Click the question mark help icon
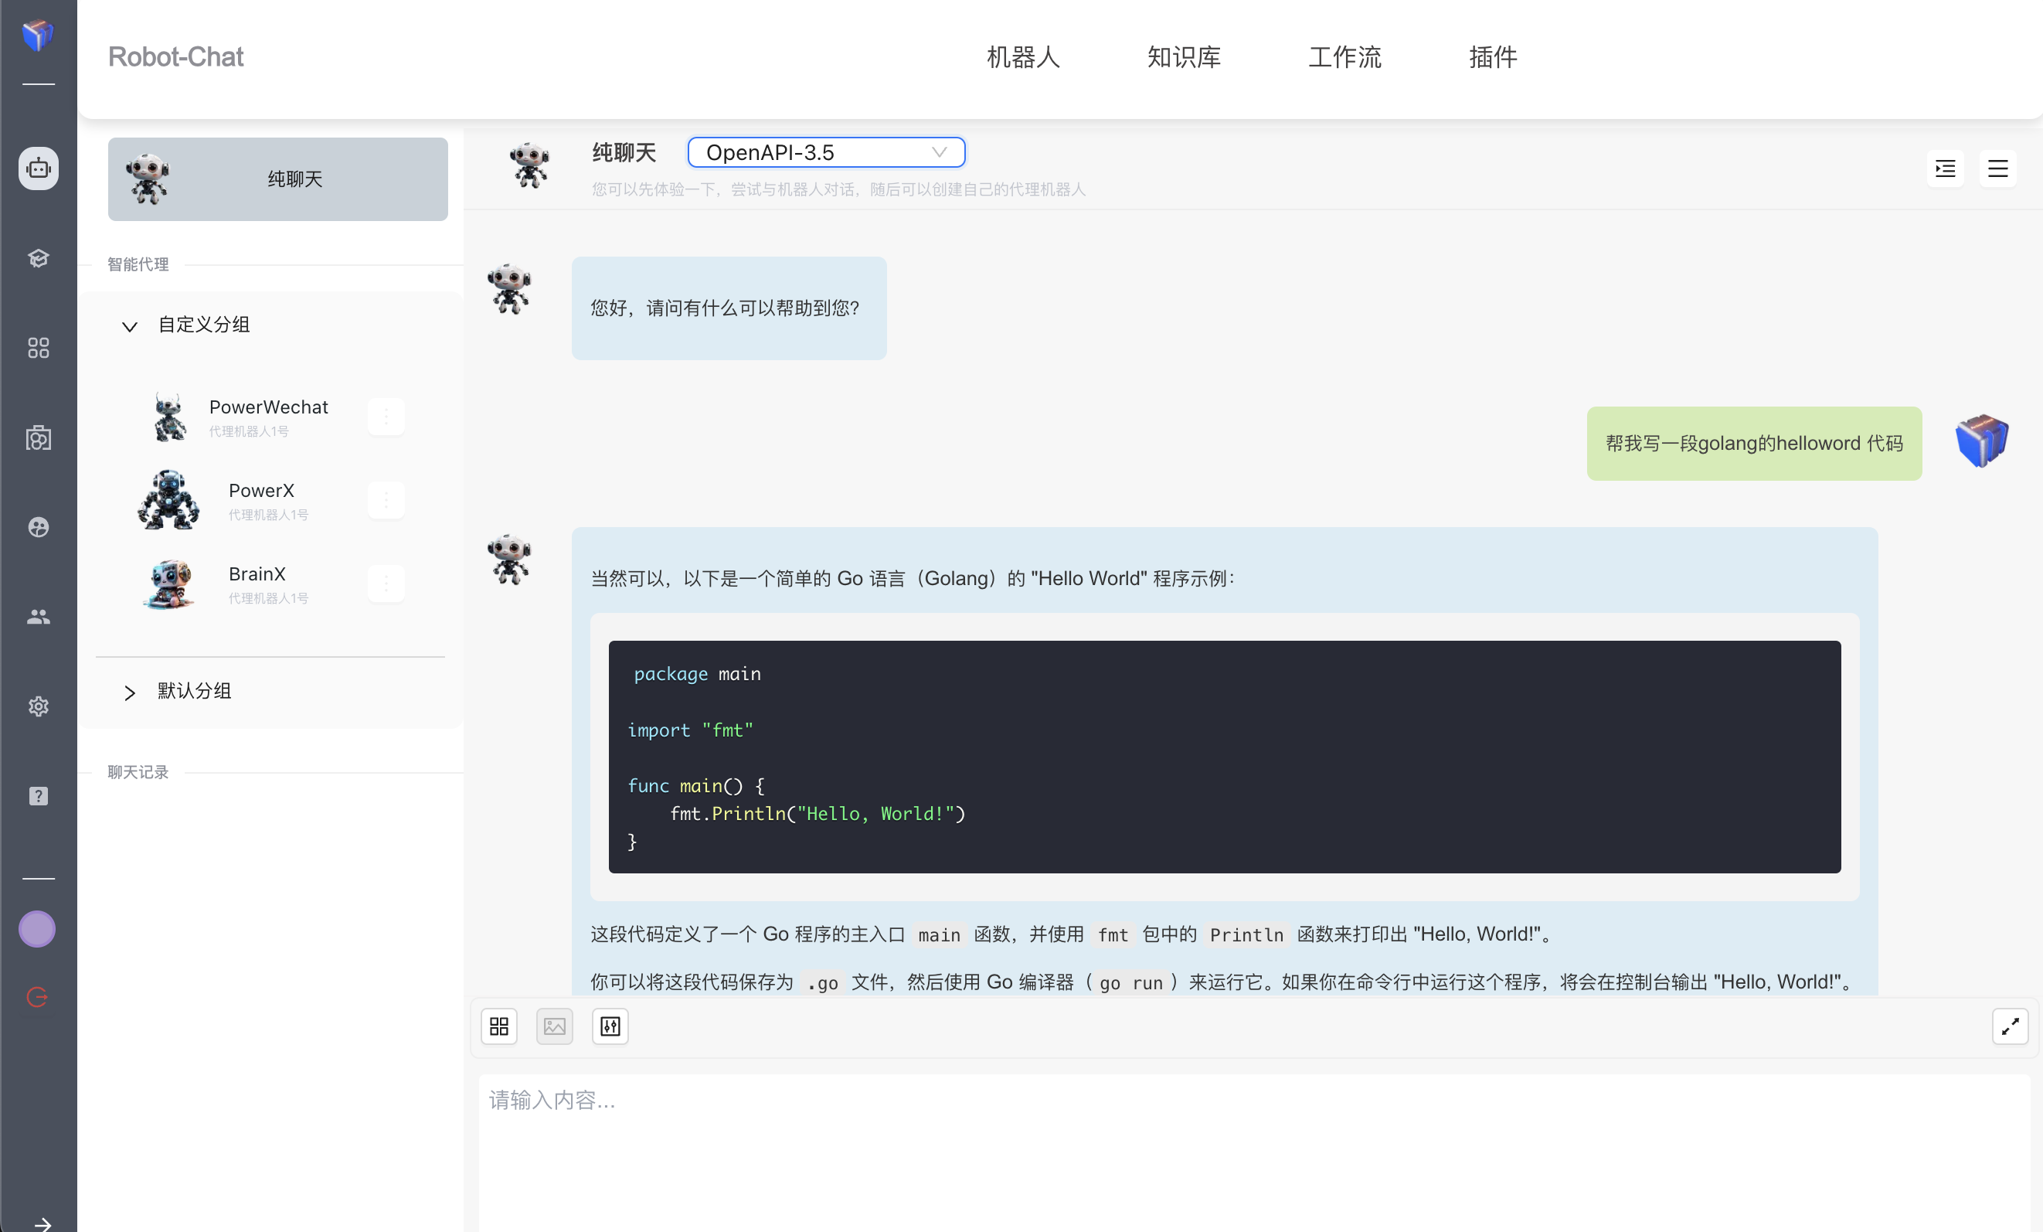 (x=38, y=795)
